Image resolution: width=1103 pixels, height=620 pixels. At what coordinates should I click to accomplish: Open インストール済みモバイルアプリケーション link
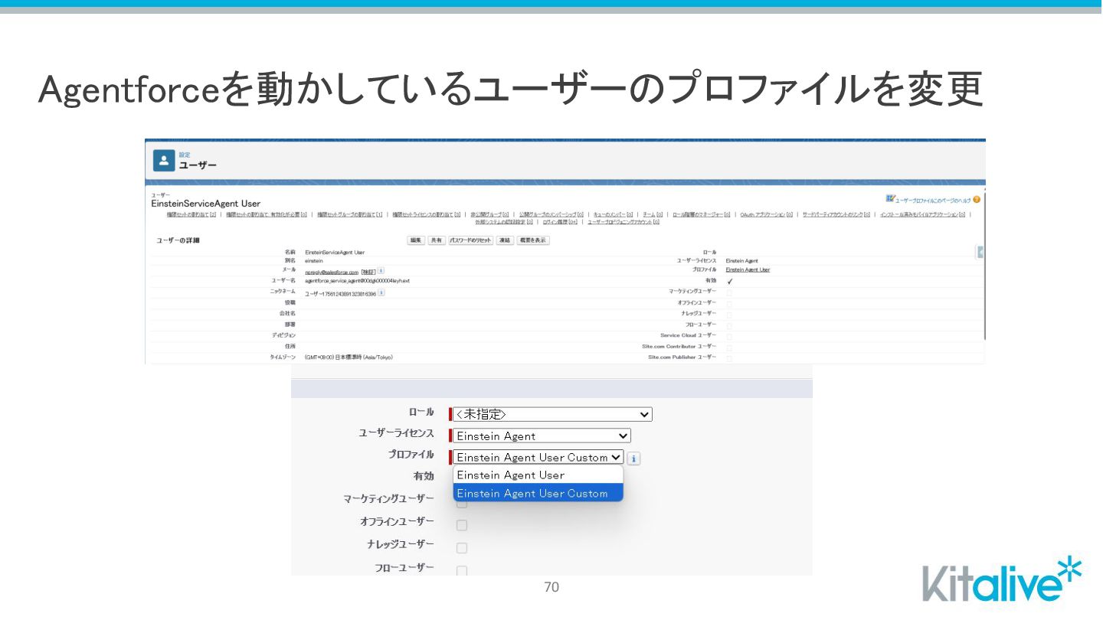point(923,214)
